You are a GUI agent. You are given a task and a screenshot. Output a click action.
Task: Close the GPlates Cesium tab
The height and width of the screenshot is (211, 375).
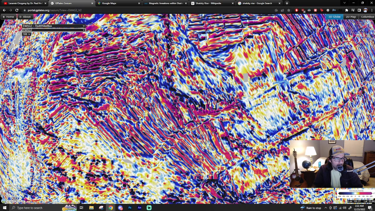[x=92, y=3]
